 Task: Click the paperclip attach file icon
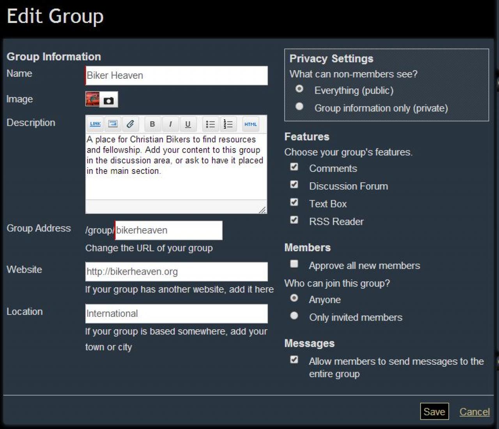click(130, 124)
